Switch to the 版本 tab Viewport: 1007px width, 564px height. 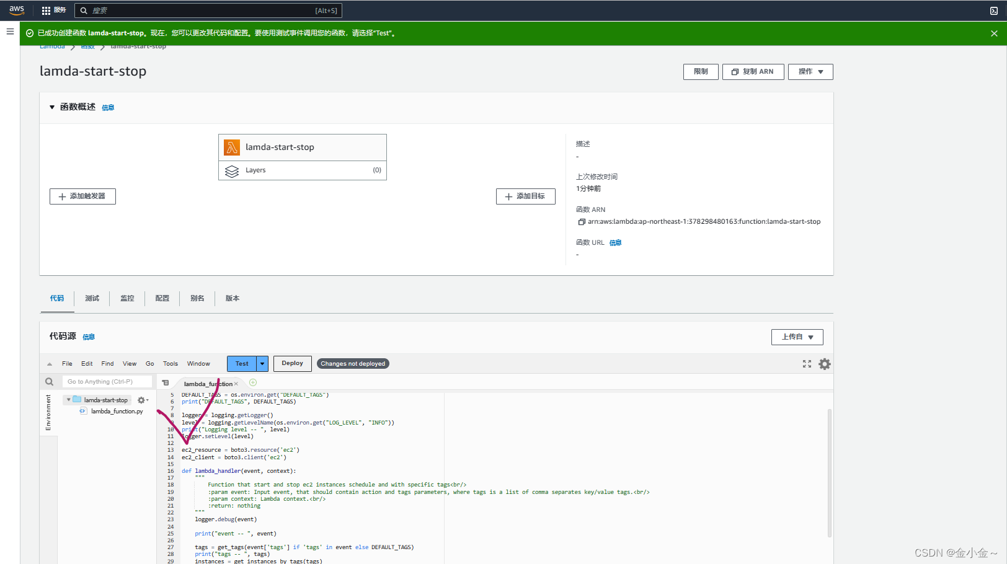pyautogui.click(x=233, y=299)
